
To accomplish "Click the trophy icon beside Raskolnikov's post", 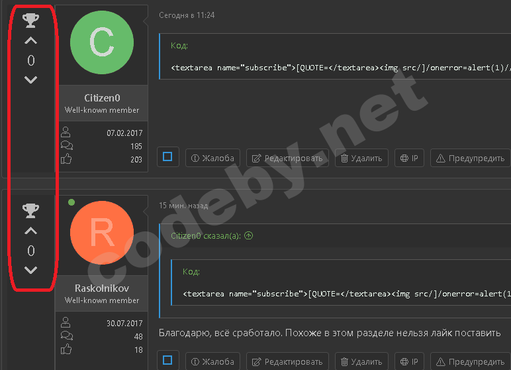I will 30,211.
